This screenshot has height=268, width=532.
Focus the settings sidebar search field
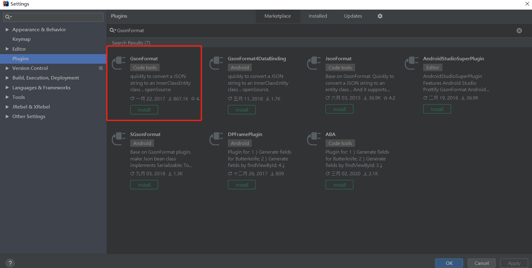coord(53,17)
